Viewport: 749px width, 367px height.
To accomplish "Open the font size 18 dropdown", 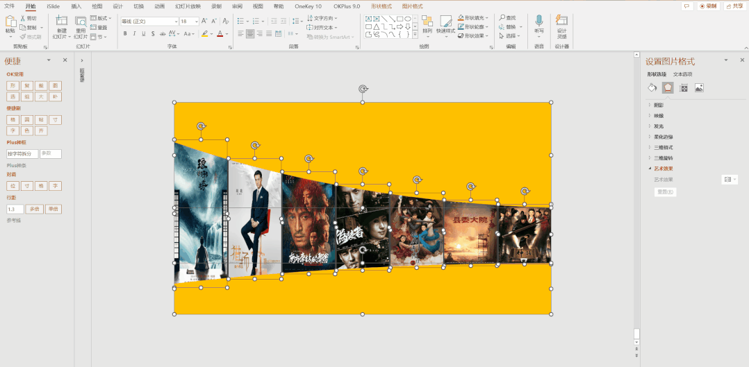I will coord(197,22).
